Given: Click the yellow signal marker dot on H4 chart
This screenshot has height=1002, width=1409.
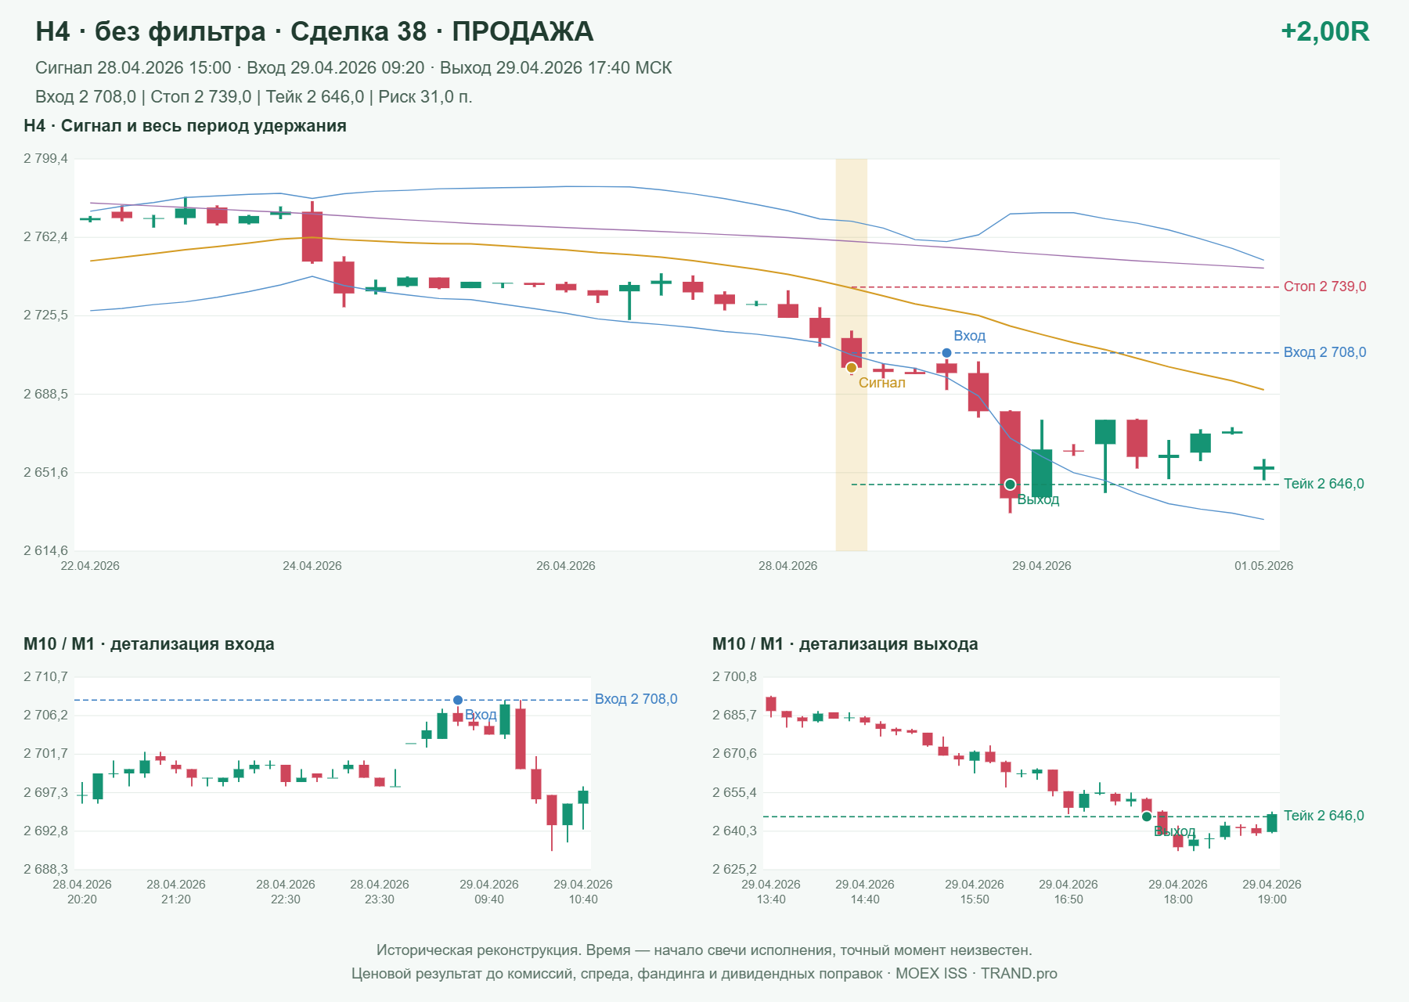Looking at the screenshot, I should pos(852,368).
